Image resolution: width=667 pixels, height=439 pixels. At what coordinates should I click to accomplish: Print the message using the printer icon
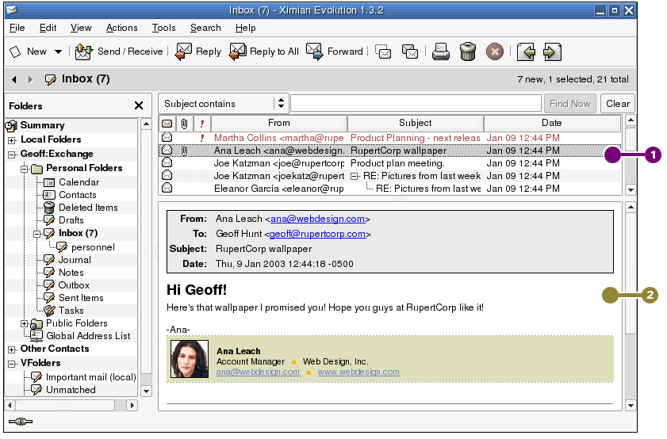point(441,52)
